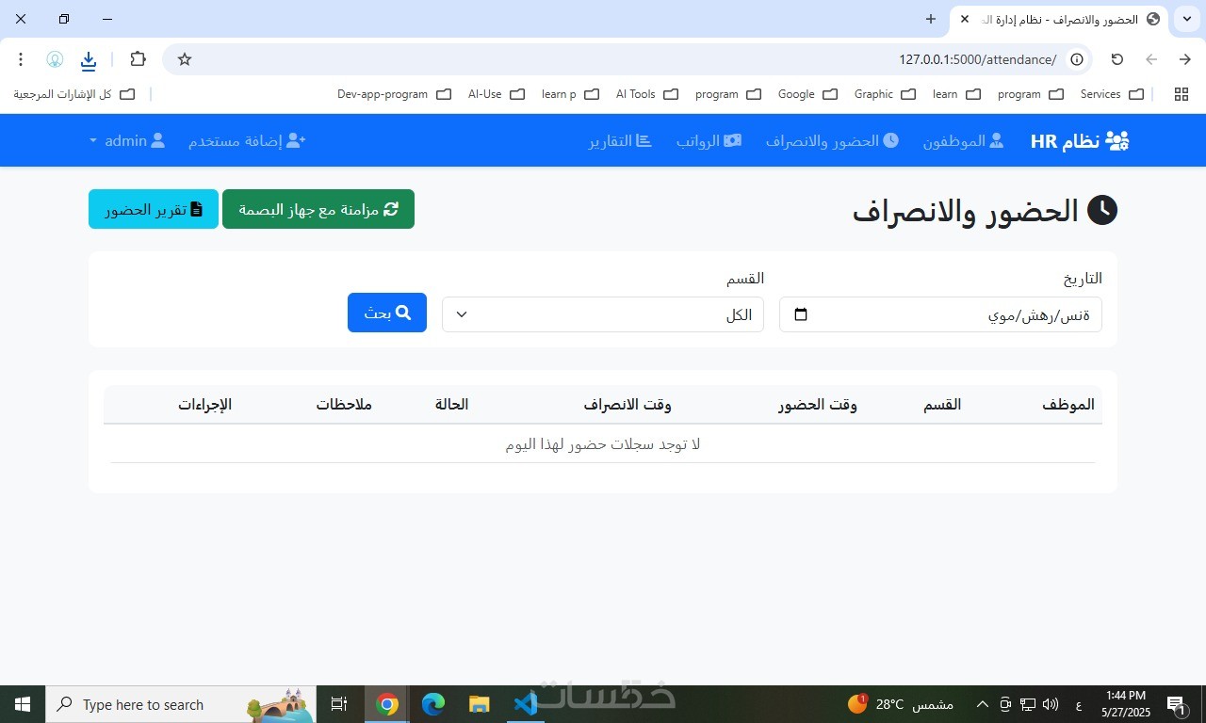View site information icon
1206x723 pixels.
click(1077, 59)
